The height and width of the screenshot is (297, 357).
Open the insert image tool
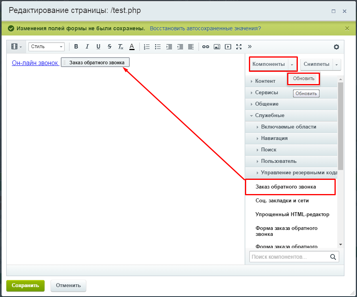tap(217, 47)
